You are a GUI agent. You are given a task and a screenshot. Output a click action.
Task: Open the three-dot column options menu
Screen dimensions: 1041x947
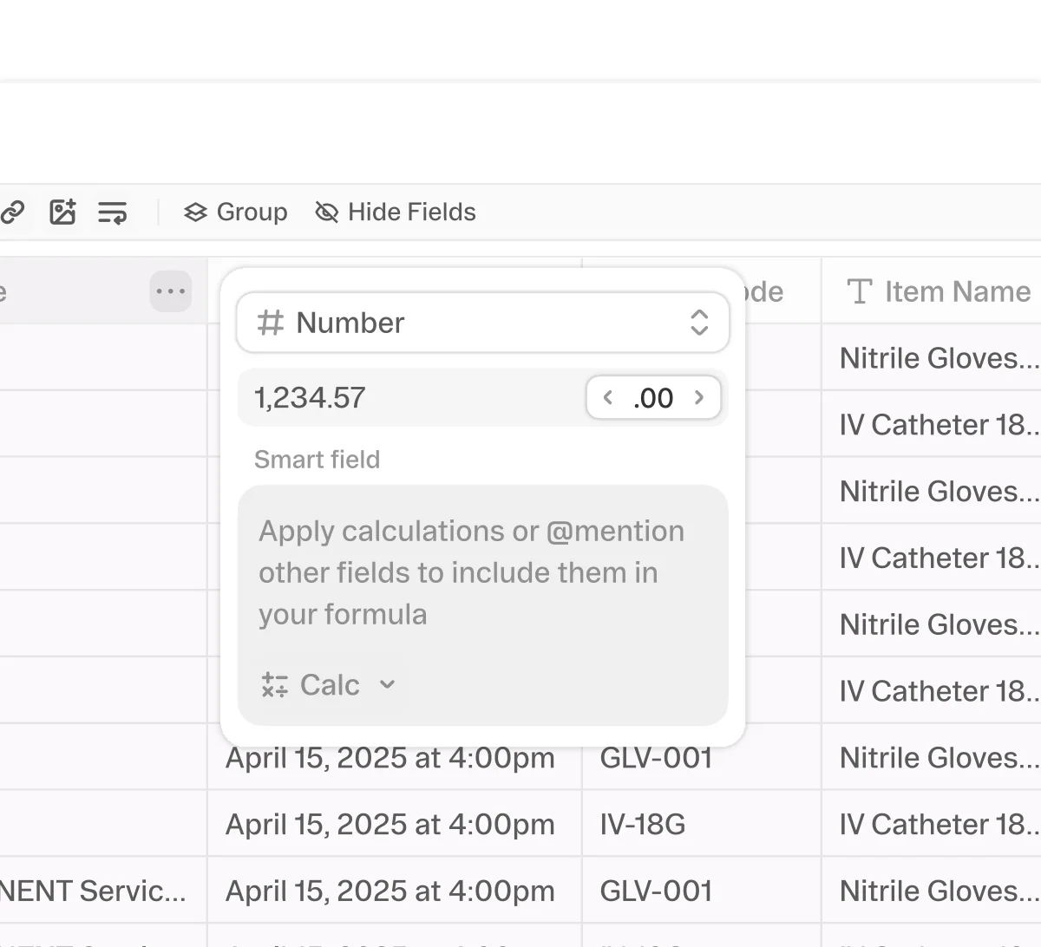coord(170,291)
